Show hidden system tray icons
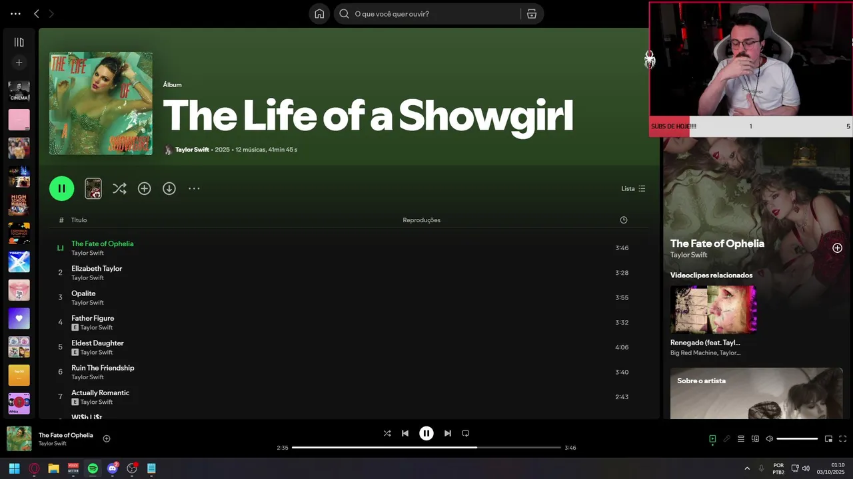The height and width of the screenshot is (479, 853). [747, 468]
